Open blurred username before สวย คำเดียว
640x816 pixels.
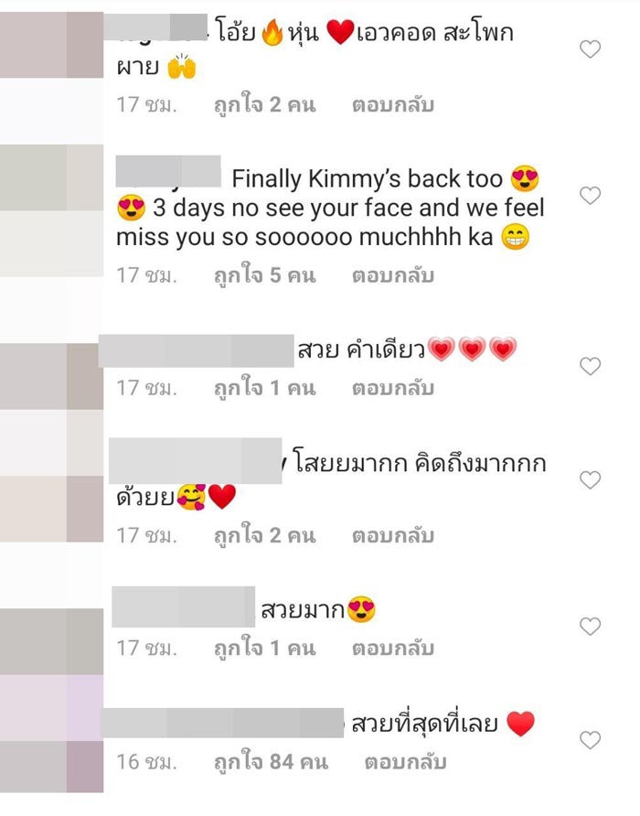click(x=197, y=350)
